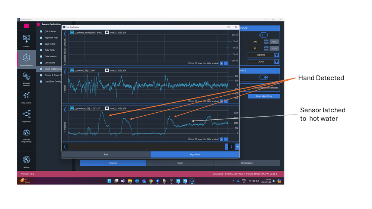Image resolution: width=372 pixels, height=209 pixels.
Task: Show hidden system tray icons
Action: pos(233,181)
